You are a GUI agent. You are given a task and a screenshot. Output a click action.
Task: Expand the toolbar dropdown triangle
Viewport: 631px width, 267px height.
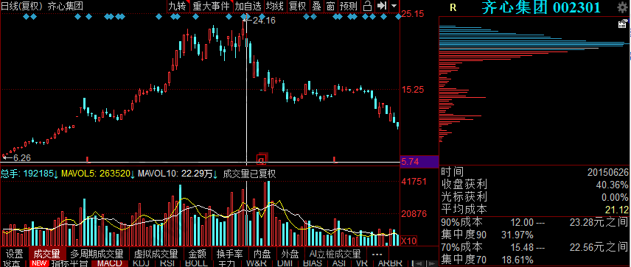[394, 6]
